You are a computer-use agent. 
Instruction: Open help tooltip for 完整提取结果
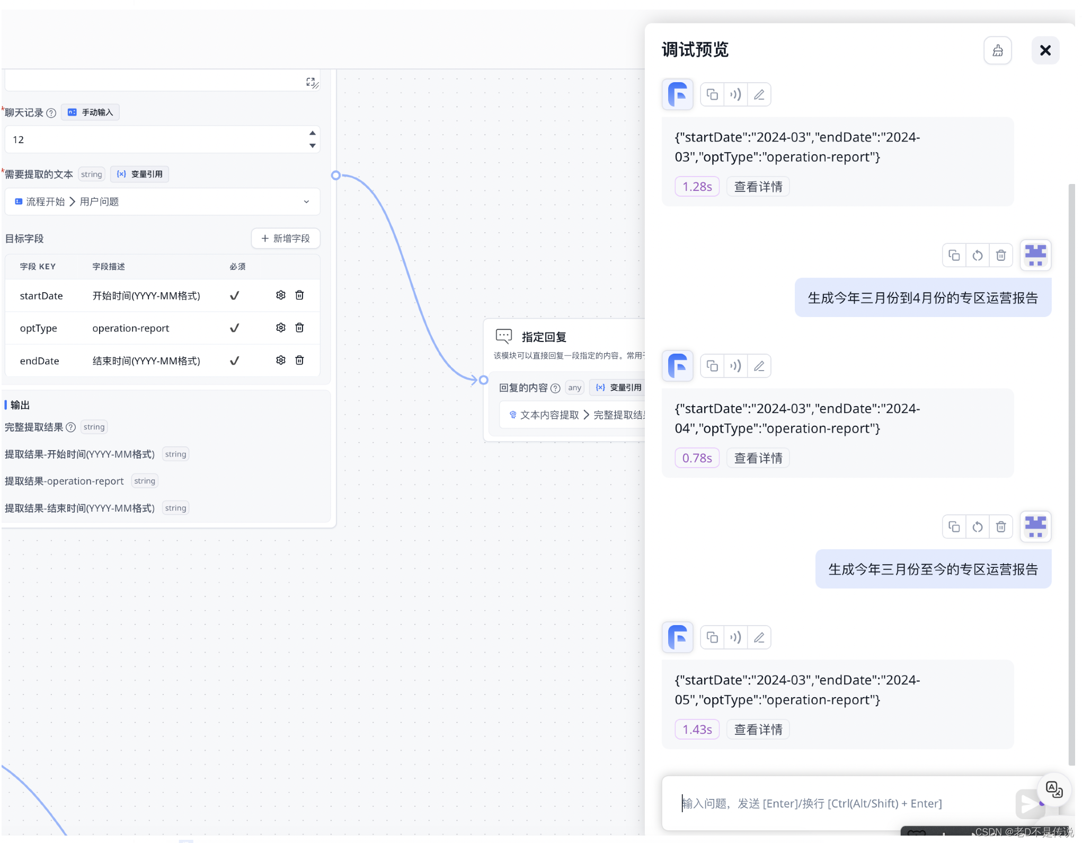pyautogui.click(x=70, y=427)
